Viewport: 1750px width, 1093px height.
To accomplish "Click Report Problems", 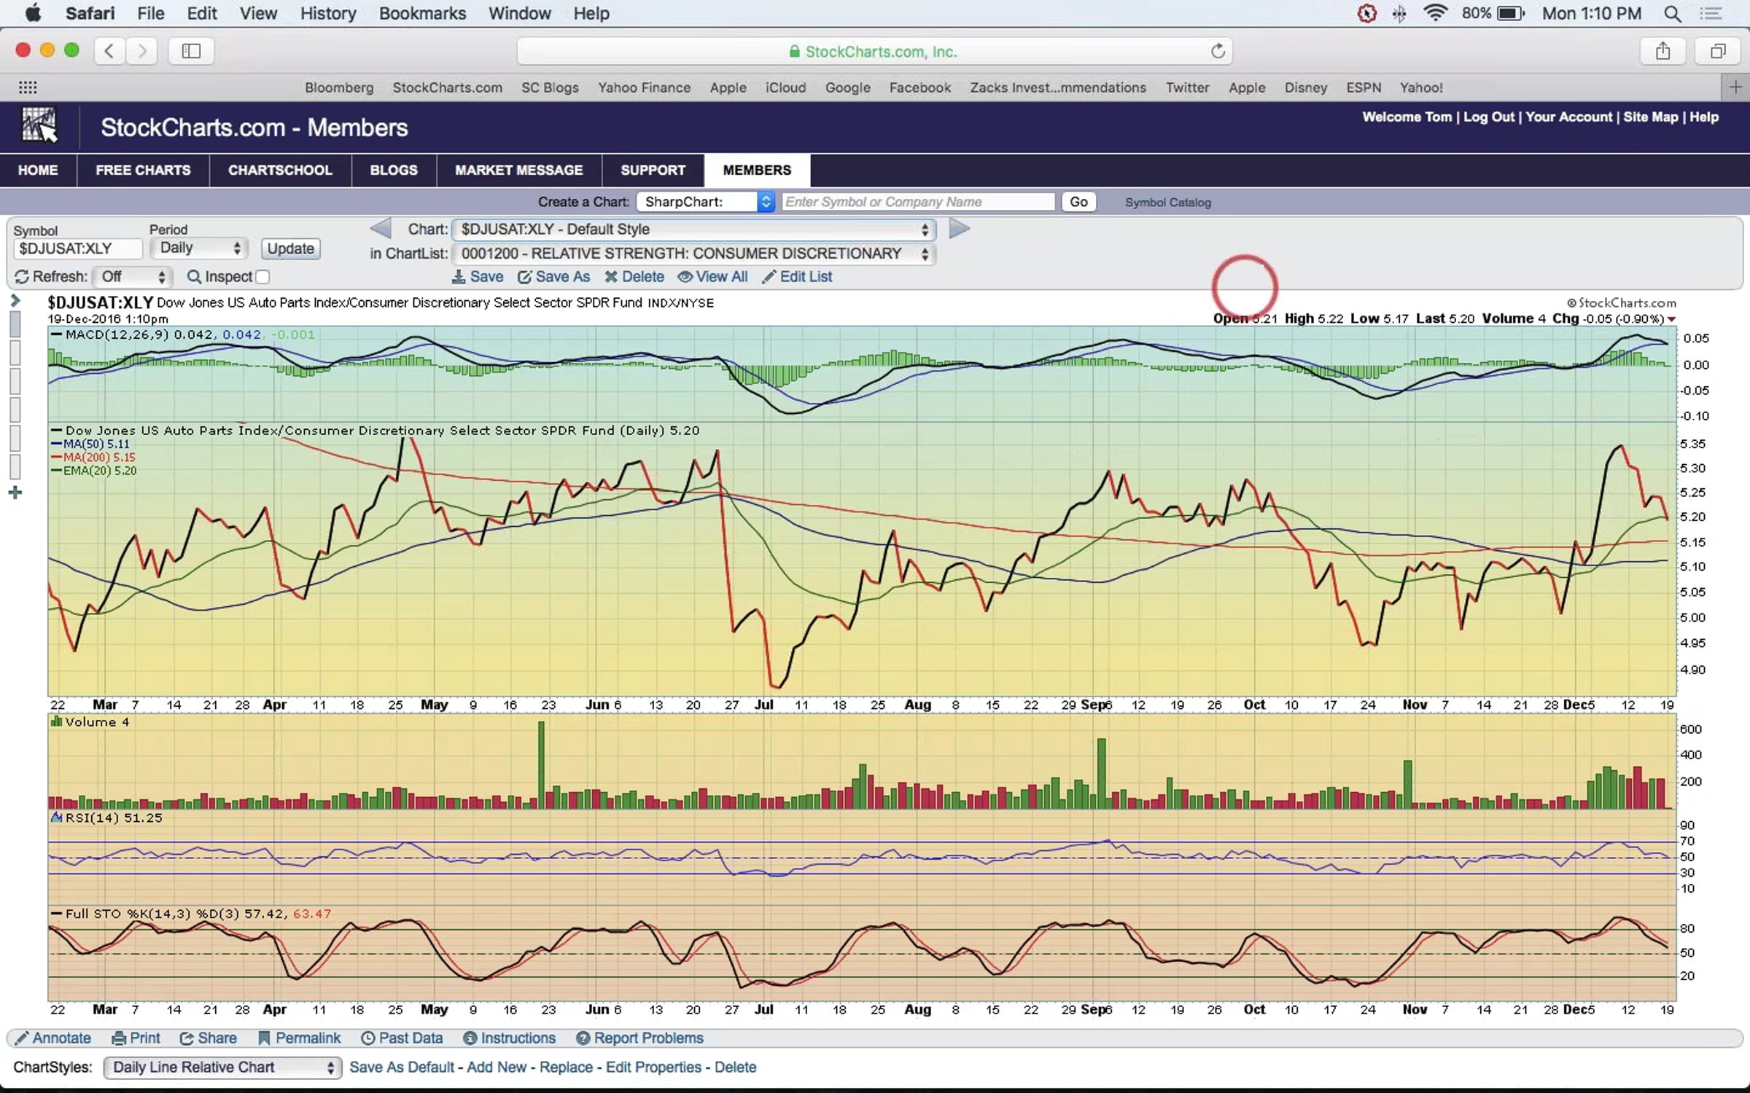I will 639,1038.
